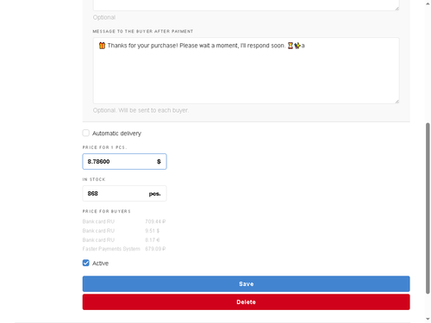
Task: Click the upper textarea's resize corner handle
Action: click(x=397, y=9)
